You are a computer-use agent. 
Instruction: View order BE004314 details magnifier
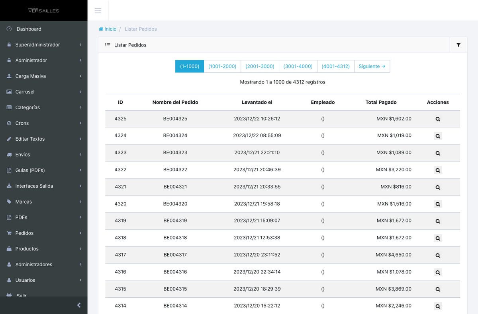438,306
